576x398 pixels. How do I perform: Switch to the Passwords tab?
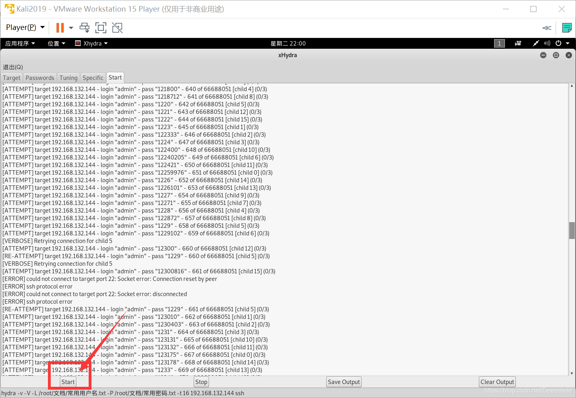[40, 78]
